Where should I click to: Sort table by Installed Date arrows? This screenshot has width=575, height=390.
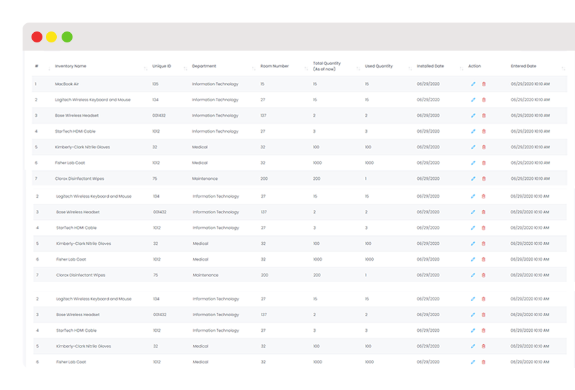(461, 68)
